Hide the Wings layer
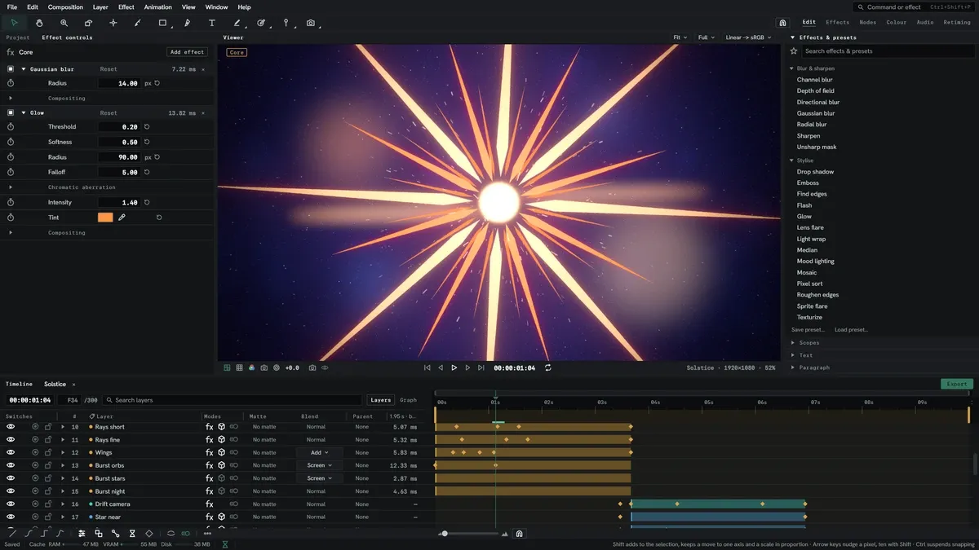The height and width of the screenshot is (550, 979). pyautogui.click(x=11, y=452)
